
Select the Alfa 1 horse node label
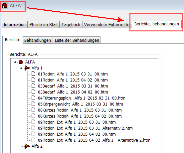pyautogui.click(x=37, y=68)
